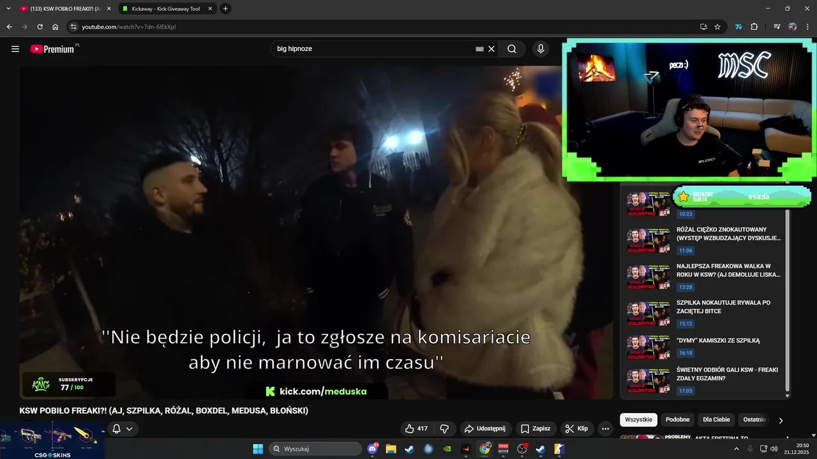The width and height of the screenshot is (817, 459).
Task: View site information icon in address bar
Action: (x=73, y=27)
